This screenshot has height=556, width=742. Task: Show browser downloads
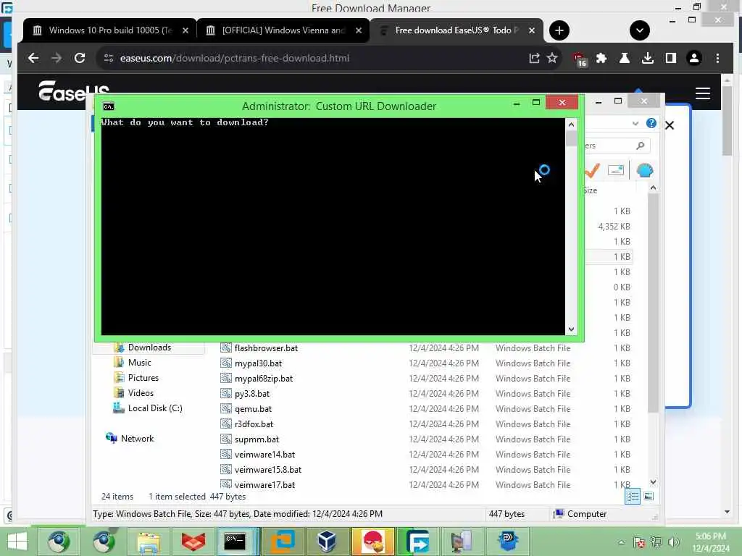[x=647, y=58]
